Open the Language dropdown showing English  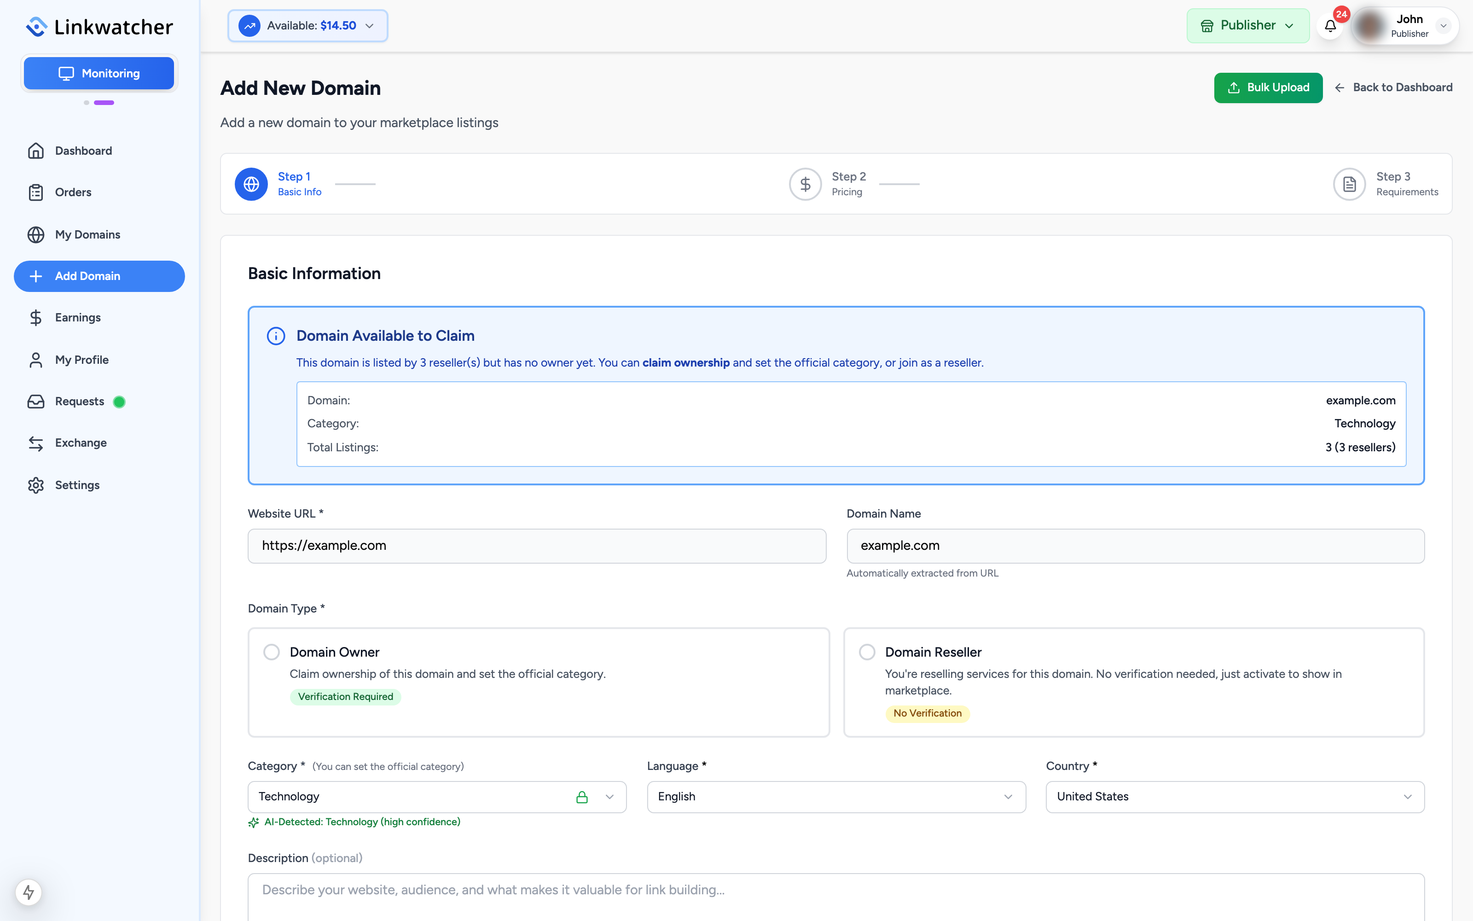(836, 797)
